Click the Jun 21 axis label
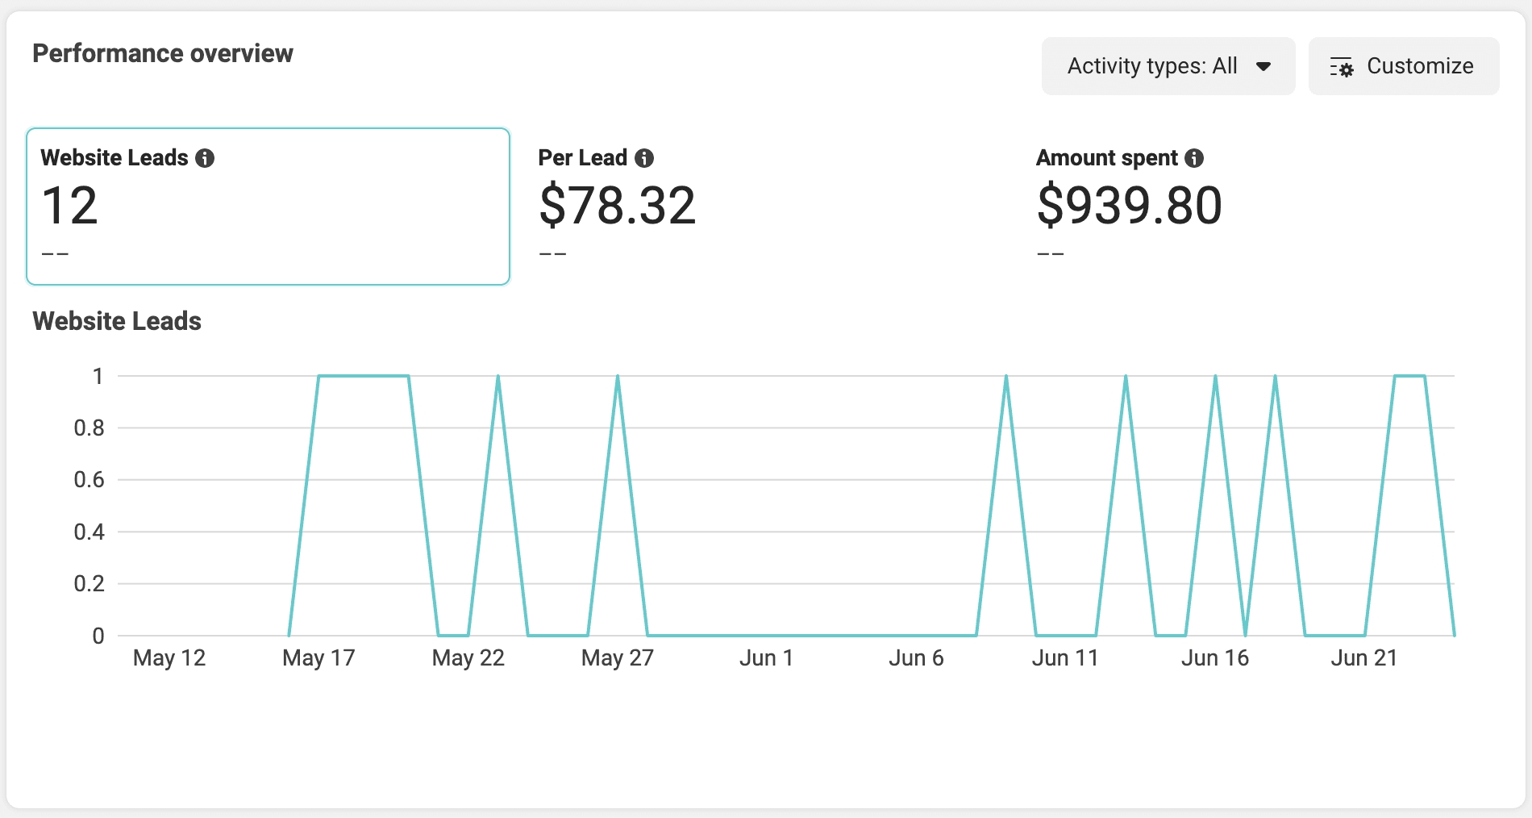 click(1364, 658)
